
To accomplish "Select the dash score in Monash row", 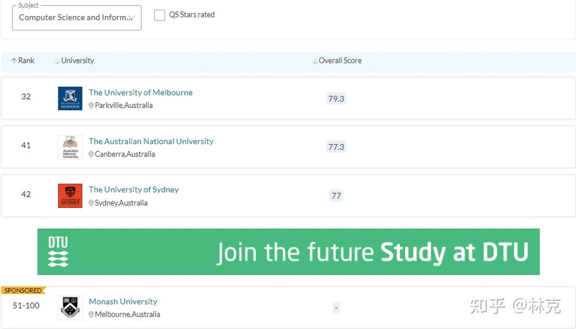I will pos(336,308).
